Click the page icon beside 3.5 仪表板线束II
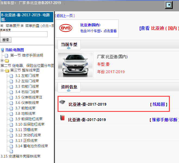The image size is (179, 163). pyautogui.click(x=11, y=97)
